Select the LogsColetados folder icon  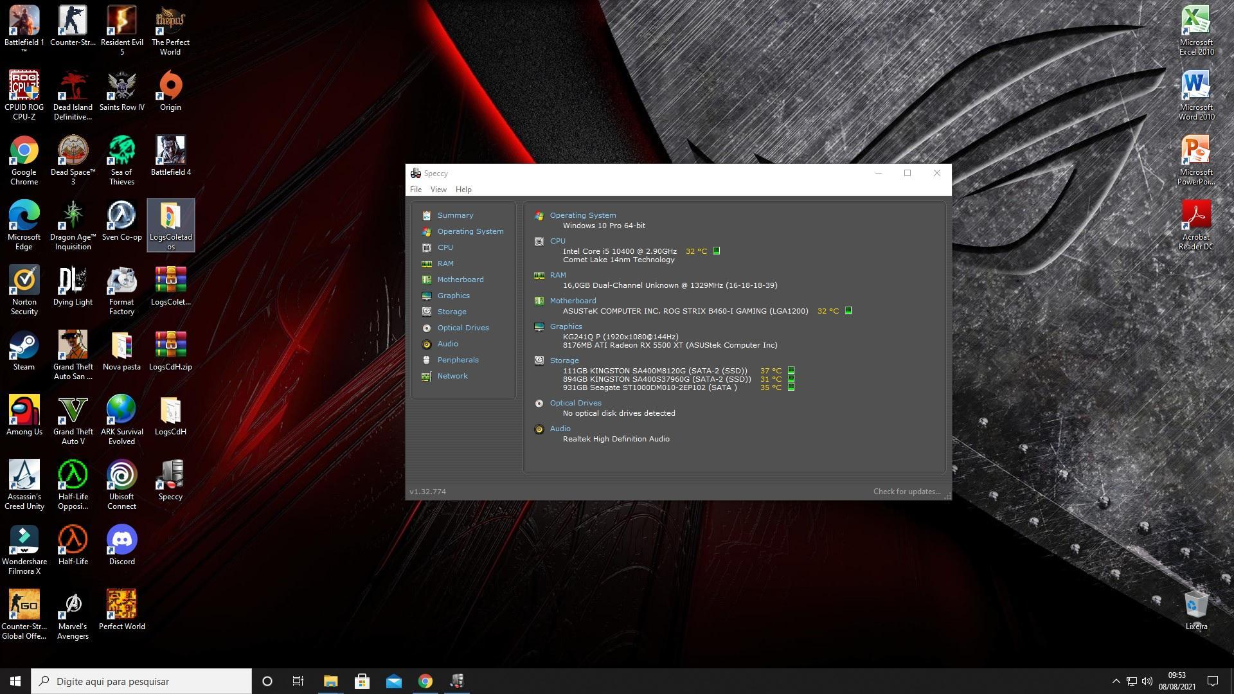tap(170, 224)
